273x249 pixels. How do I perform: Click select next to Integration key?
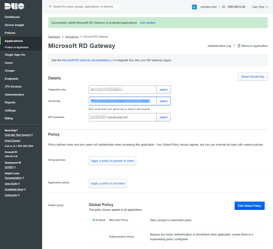coord(163,90)
